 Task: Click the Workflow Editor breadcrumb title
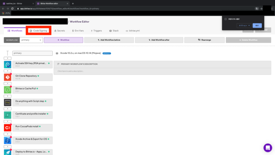point(79,22)
